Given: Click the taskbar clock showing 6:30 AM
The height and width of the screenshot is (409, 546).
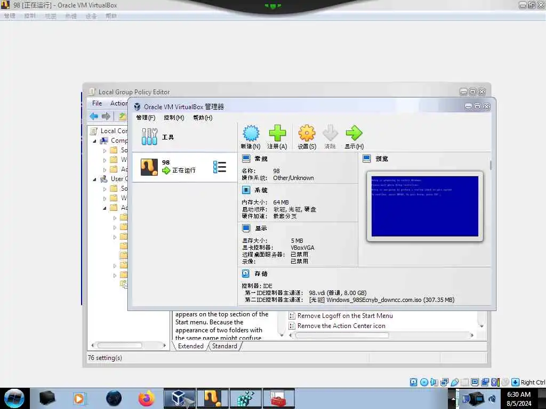Looking at the screenshot, I should pos(519,399).
